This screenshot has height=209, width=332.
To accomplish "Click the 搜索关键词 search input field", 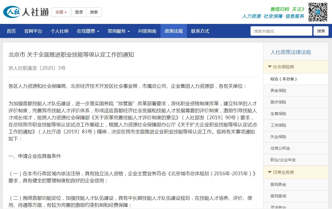I will point(281,31).
